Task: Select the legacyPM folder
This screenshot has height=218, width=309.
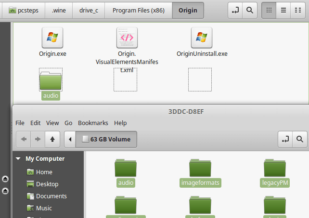Action: 275,173
